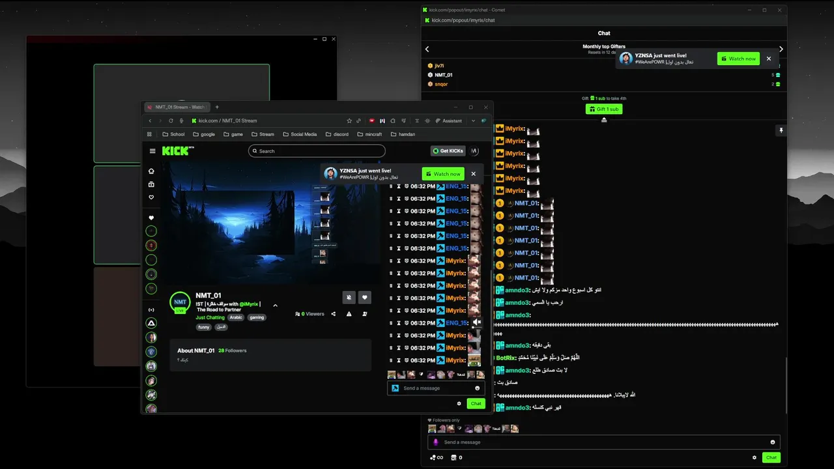Focus Send a message box in popout chat
Image resolution: width=834 pixels, height=469 pixels.
tap(603, 442)
